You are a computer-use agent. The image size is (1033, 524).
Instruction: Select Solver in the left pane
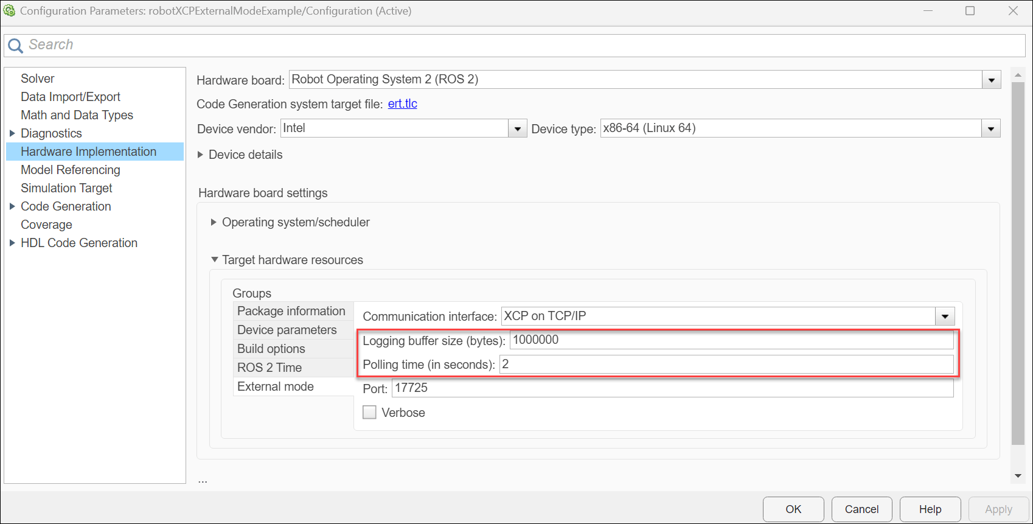[38, 79]
